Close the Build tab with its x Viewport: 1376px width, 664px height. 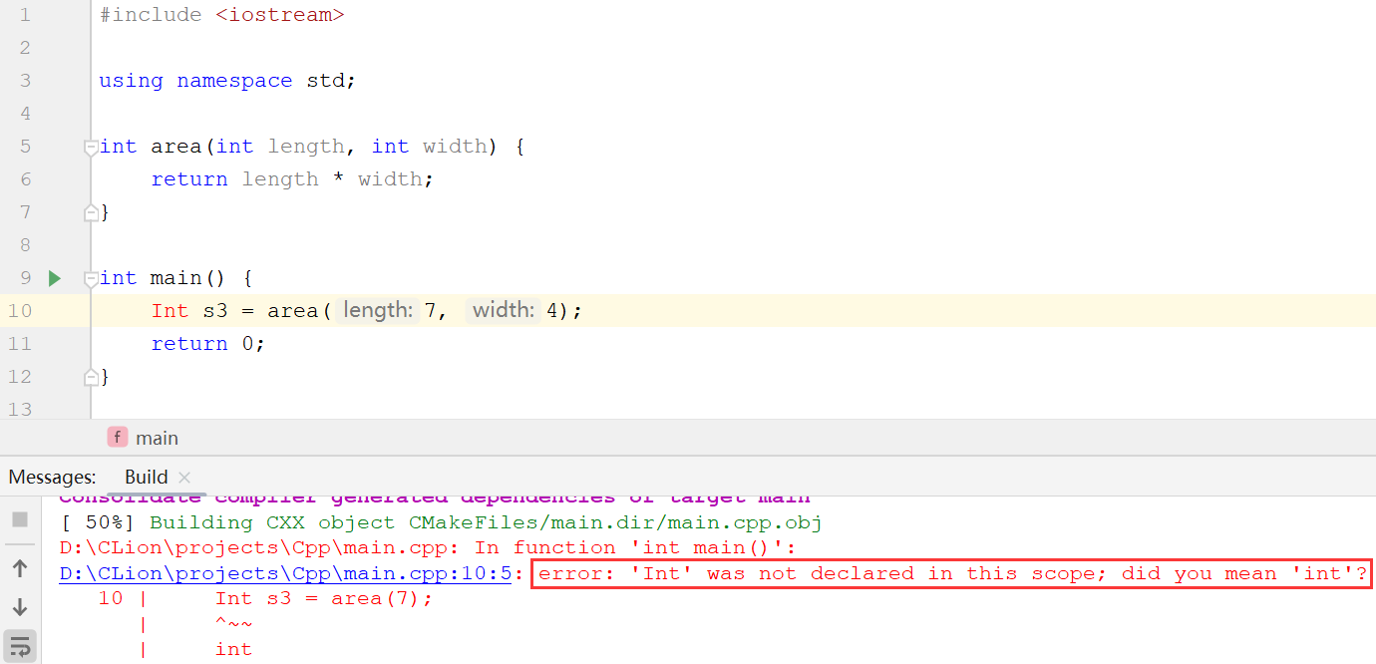tap(183, 478)
